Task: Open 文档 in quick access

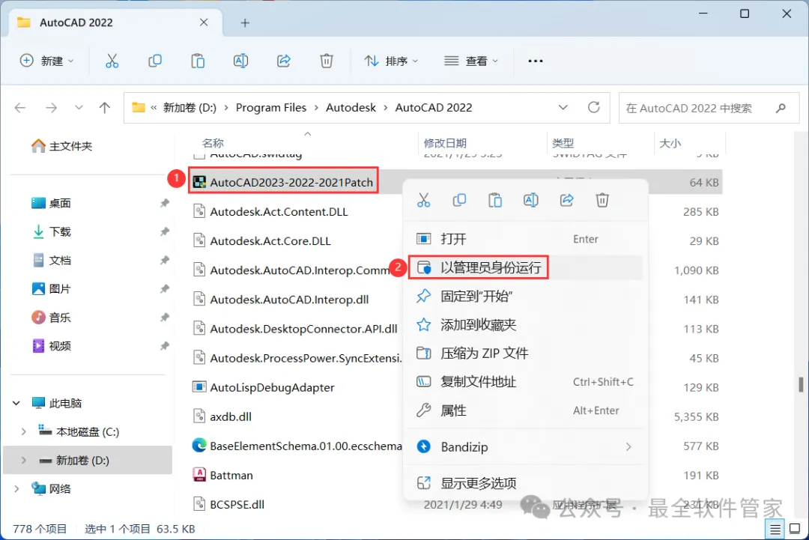Action: tap(51, 260)
